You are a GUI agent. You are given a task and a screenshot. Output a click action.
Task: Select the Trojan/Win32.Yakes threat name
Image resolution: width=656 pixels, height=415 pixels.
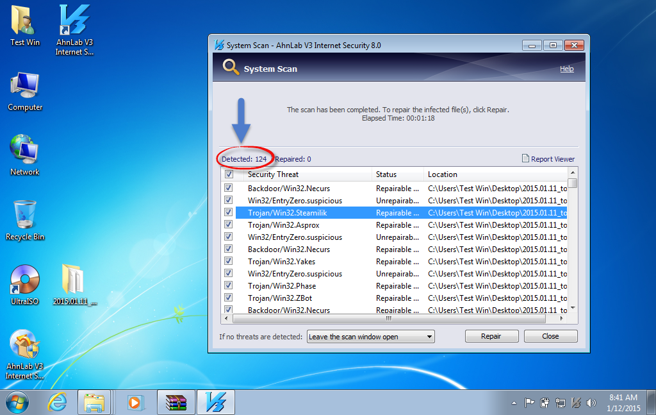click(x=281, y=261)
